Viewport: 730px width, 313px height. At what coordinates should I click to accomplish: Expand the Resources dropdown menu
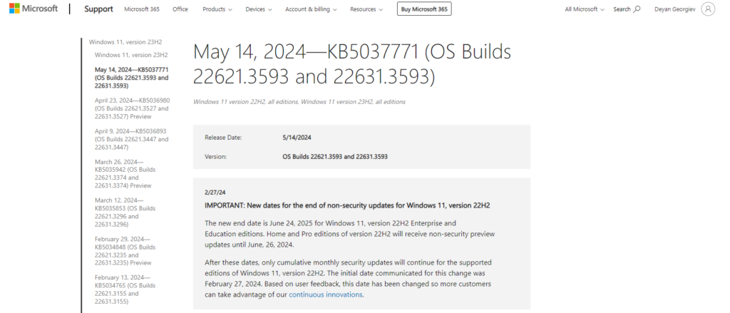[366, 9]
